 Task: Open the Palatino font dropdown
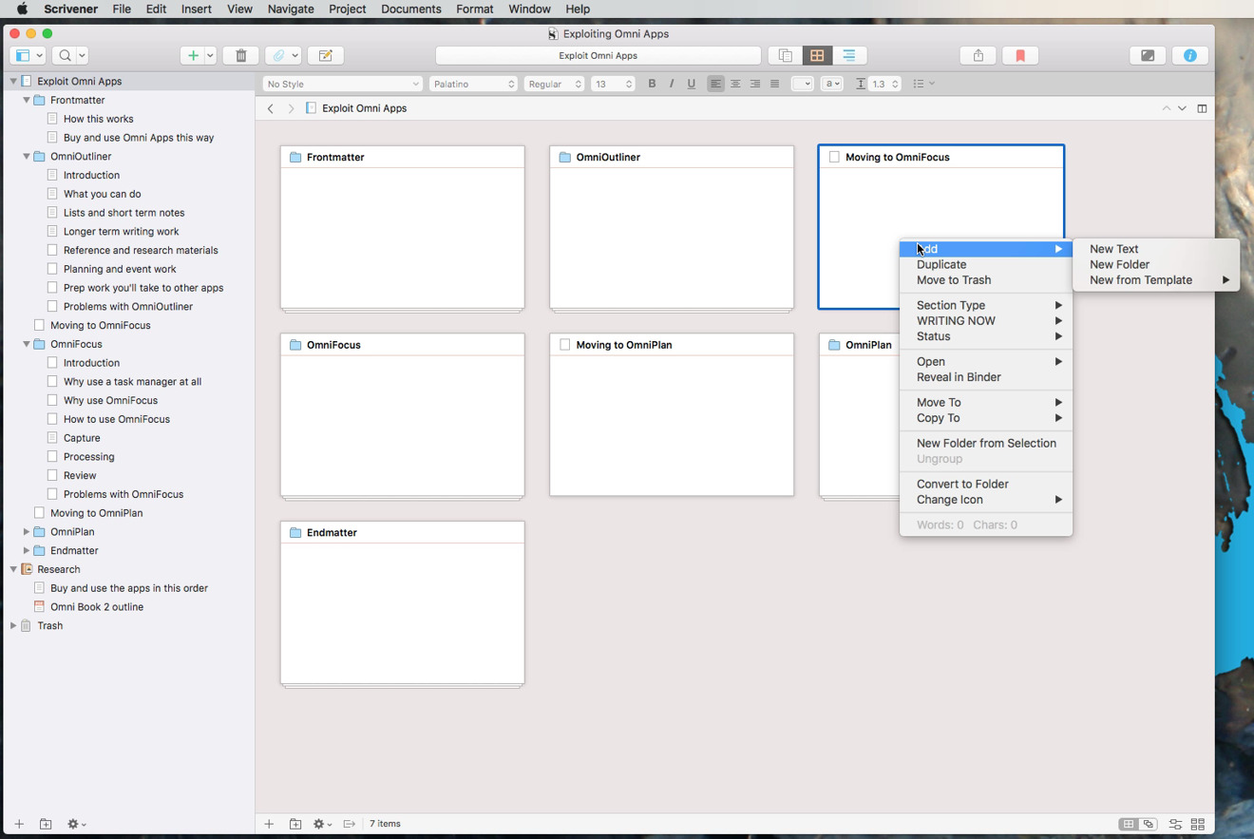click(473, 84)
